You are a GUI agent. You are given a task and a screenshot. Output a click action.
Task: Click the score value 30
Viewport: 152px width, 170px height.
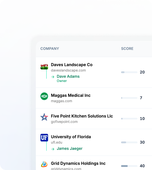click(x=142, y=142)
